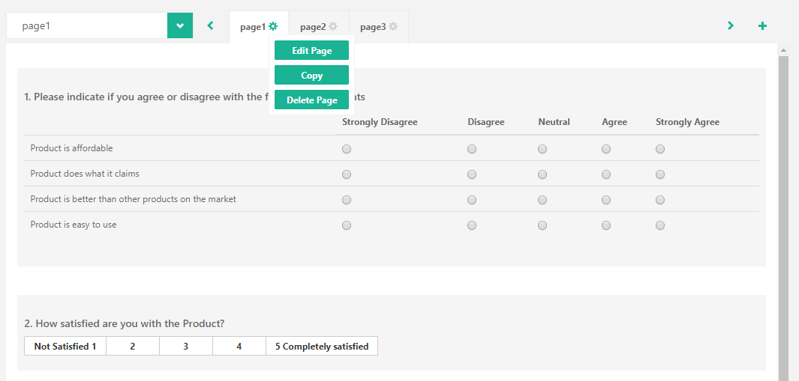Click Delete Page in the popup

click(311, 100)
